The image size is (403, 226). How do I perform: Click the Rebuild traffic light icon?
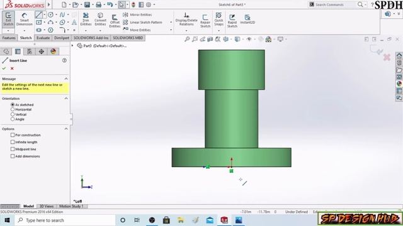[133, 4]
